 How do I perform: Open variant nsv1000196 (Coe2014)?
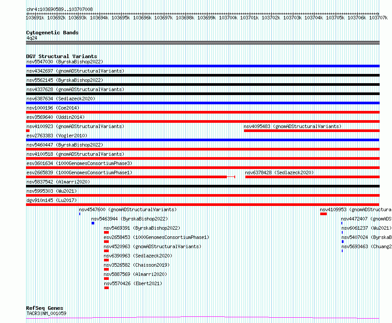pos(203,112)
